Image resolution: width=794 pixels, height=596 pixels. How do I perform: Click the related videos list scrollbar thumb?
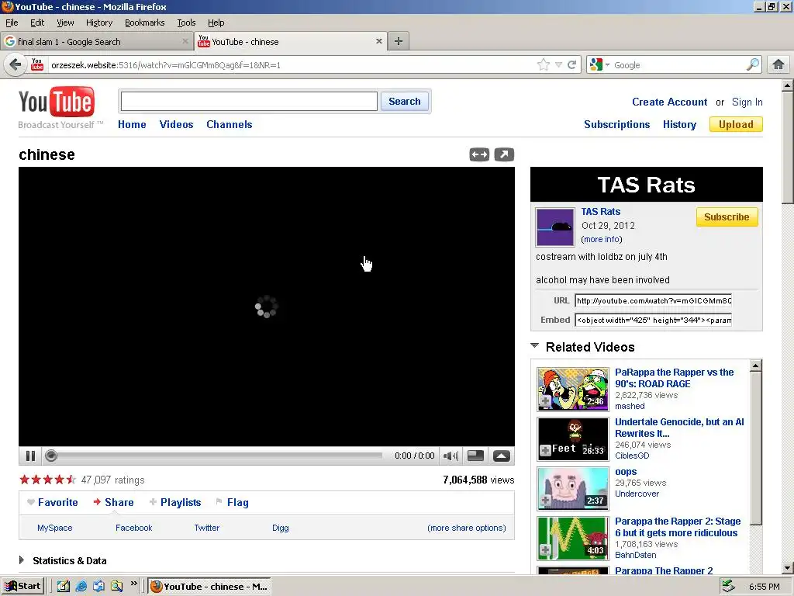(x=755, y=449)
